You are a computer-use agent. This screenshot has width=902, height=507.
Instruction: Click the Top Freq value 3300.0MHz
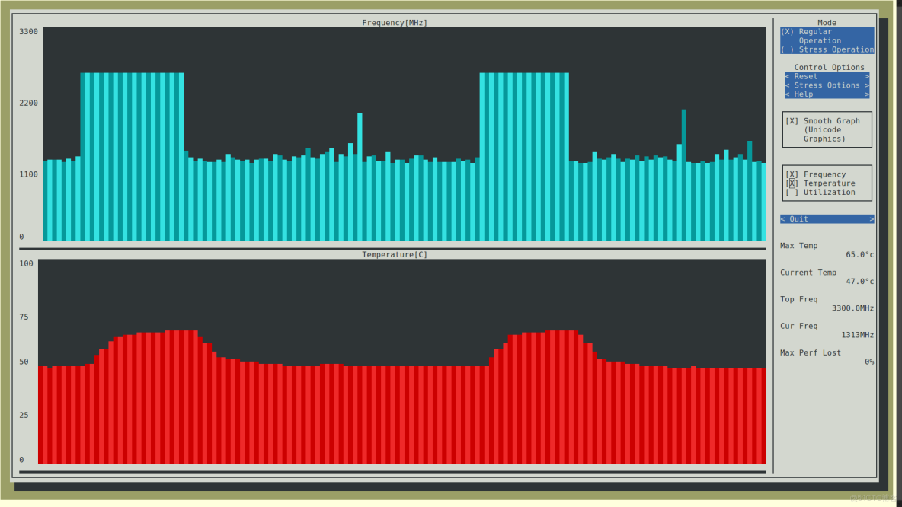[x=852, y=308]
